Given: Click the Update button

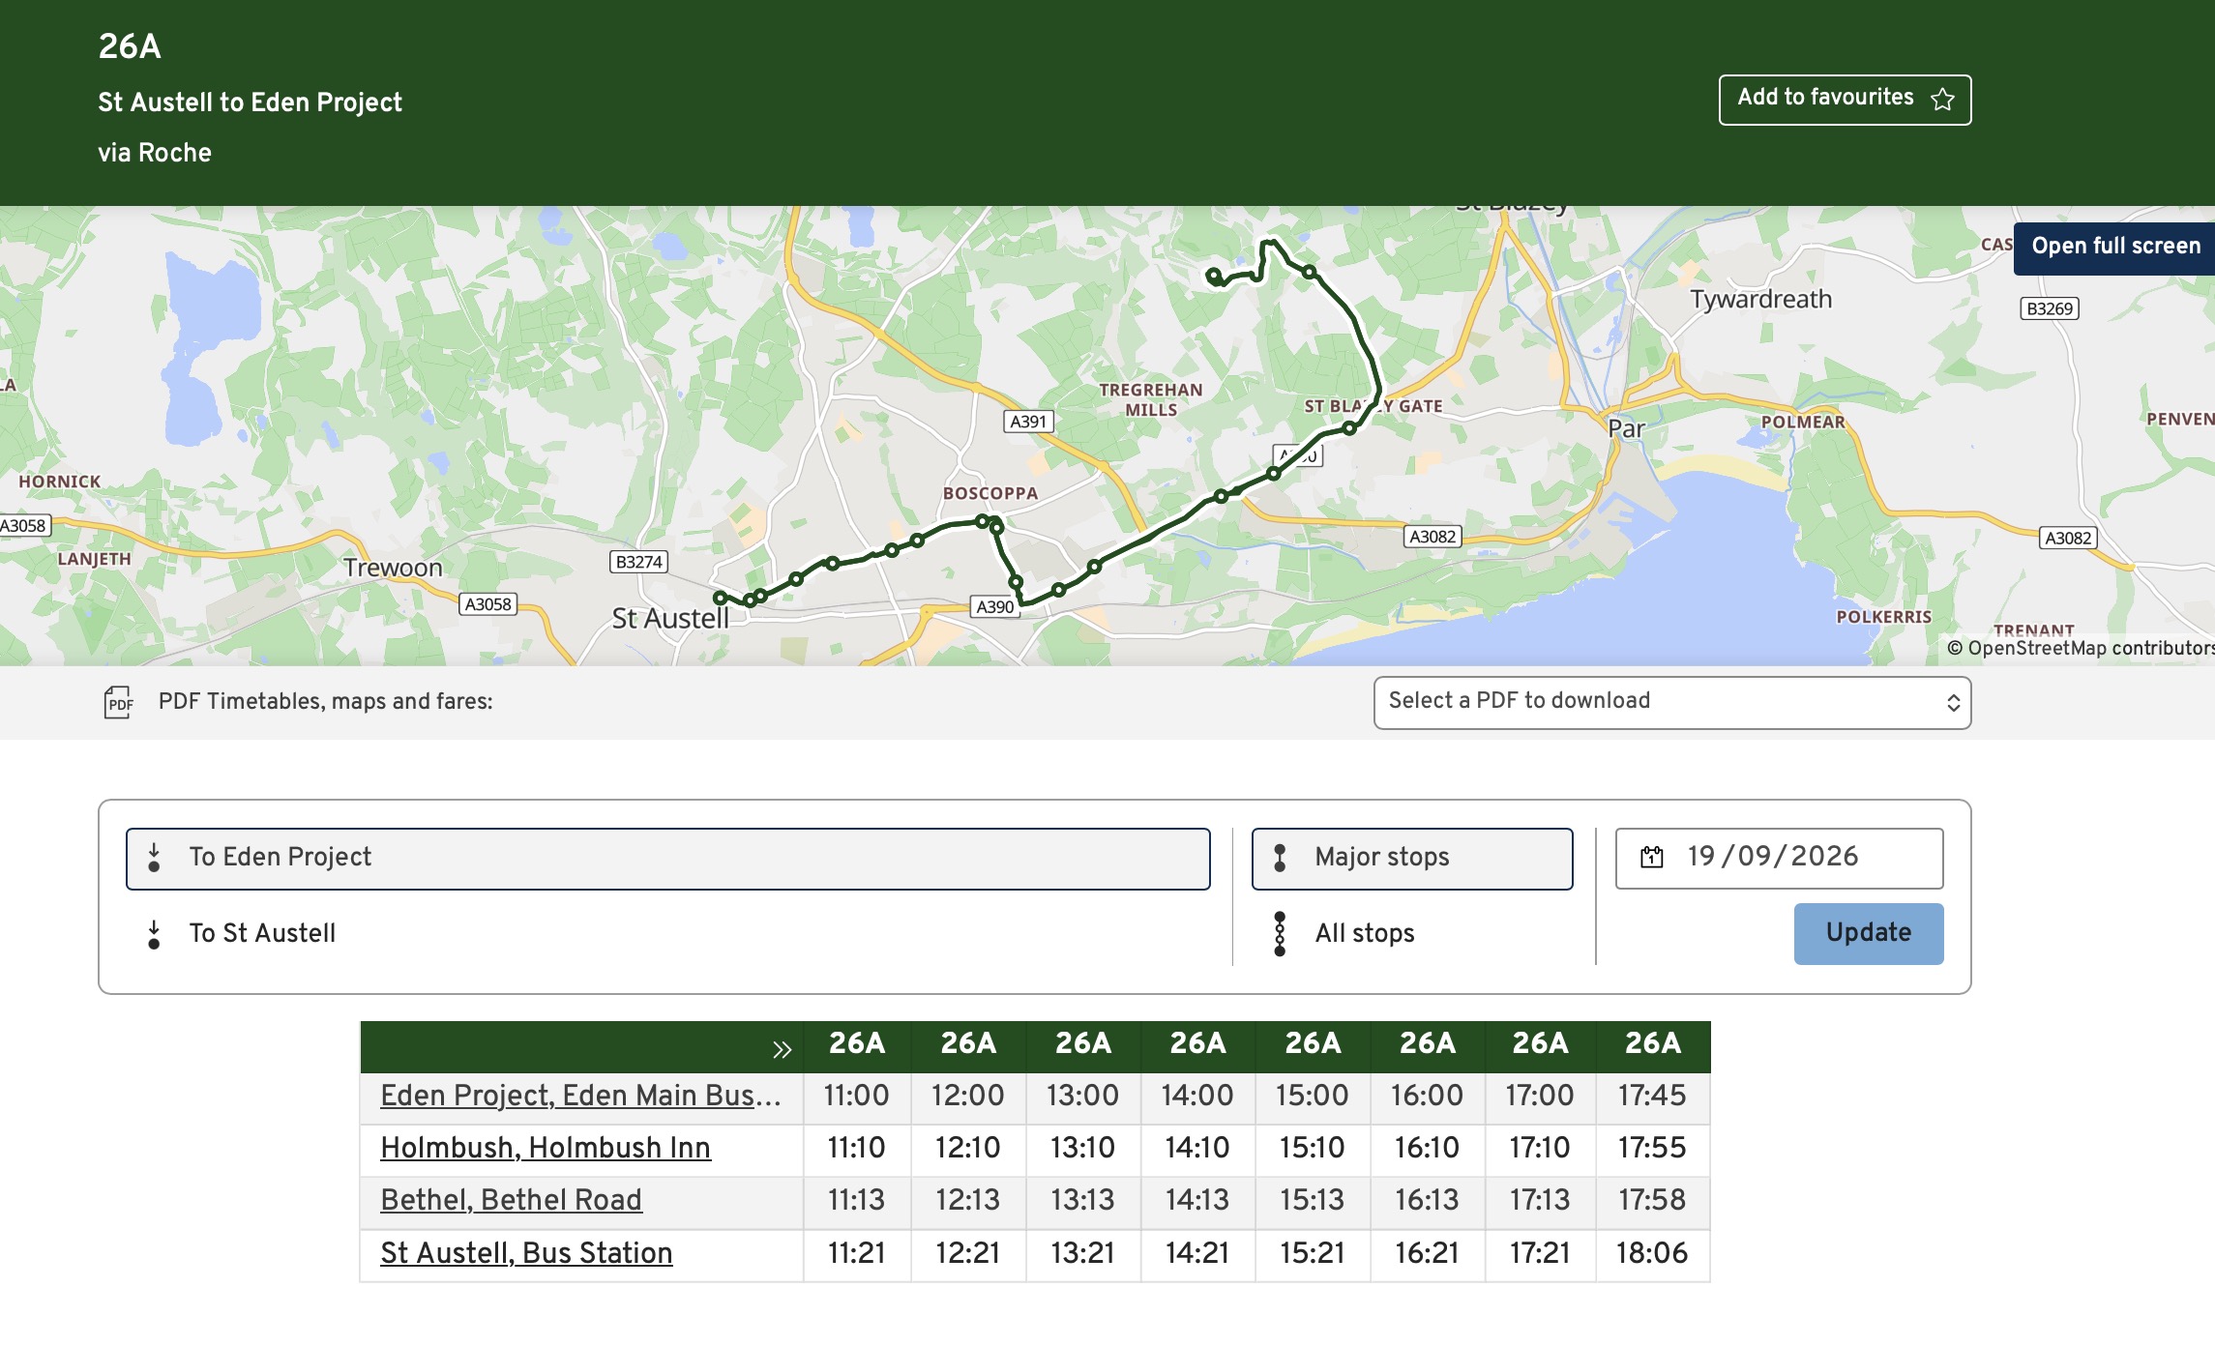Looking at the screenshot, I should [x=1868, y=933].
